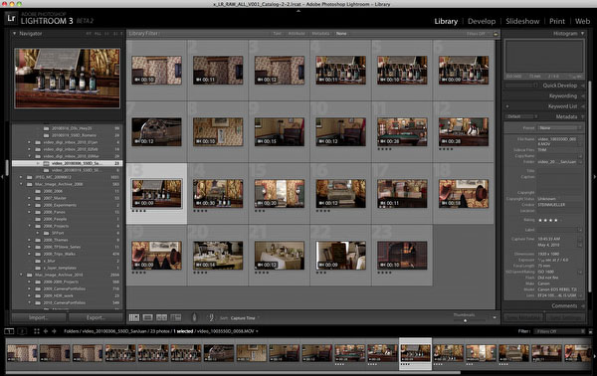This screenshot has width=597, height=376.
Task: Switch to Grid view in toolbar
Action: click(x=134, y=317)
